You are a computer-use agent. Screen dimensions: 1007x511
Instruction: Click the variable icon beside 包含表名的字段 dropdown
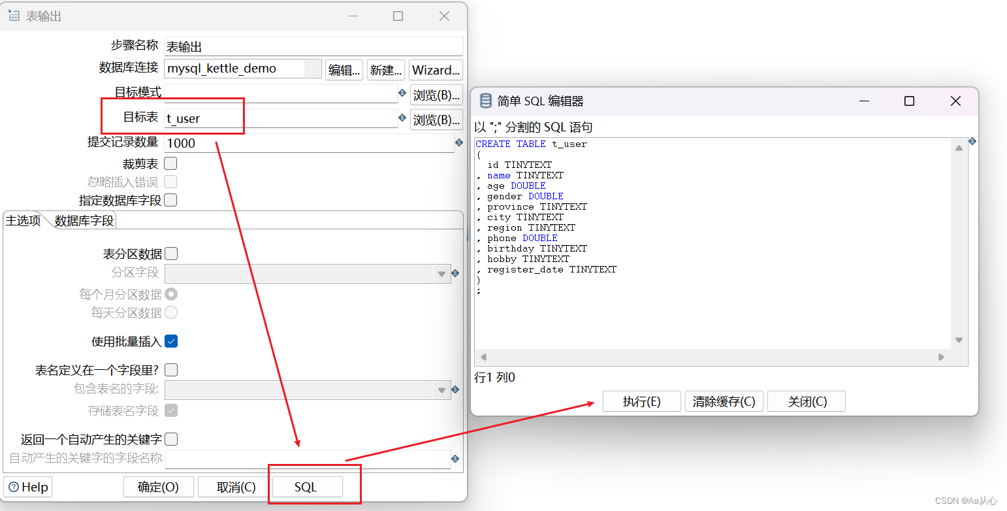455,390
